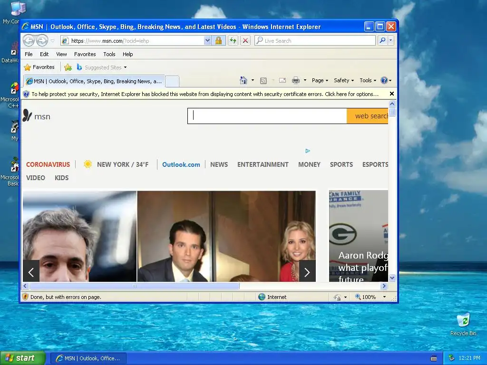Open the Page command bar menu
Viewport: 487px width, 365px height.
pos(320,80)
